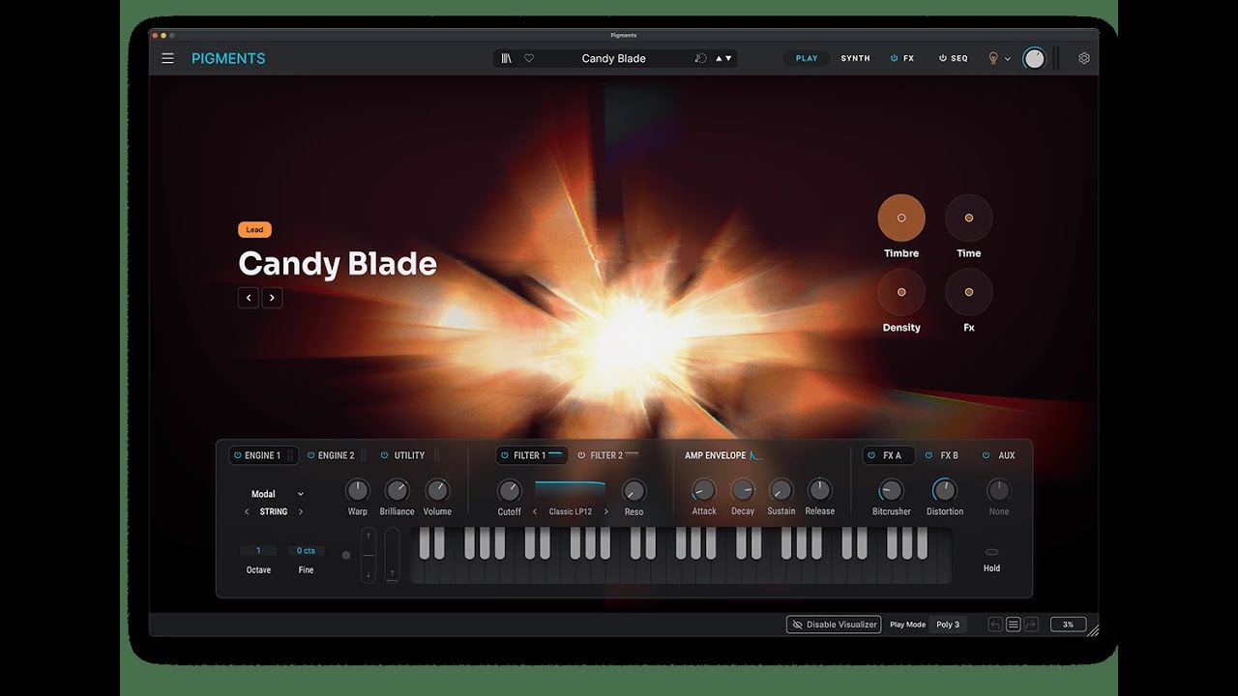This screenshot has width=1238, height=696.
Task: Switch to the PLAY view
Action: pos(807,58)
